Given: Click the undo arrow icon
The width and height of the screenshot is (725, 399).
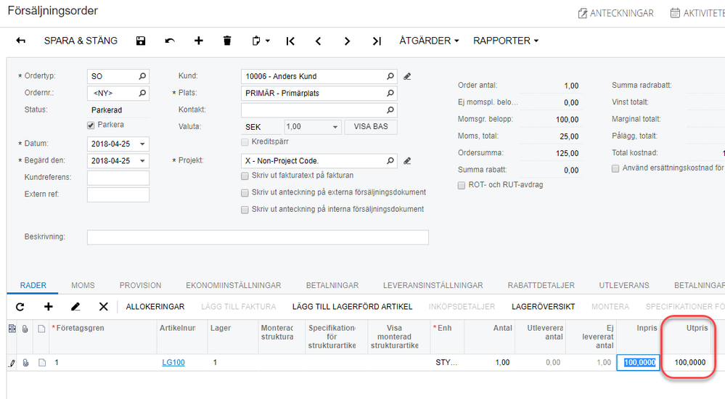Looking at the screenshot, I should 170,41.
